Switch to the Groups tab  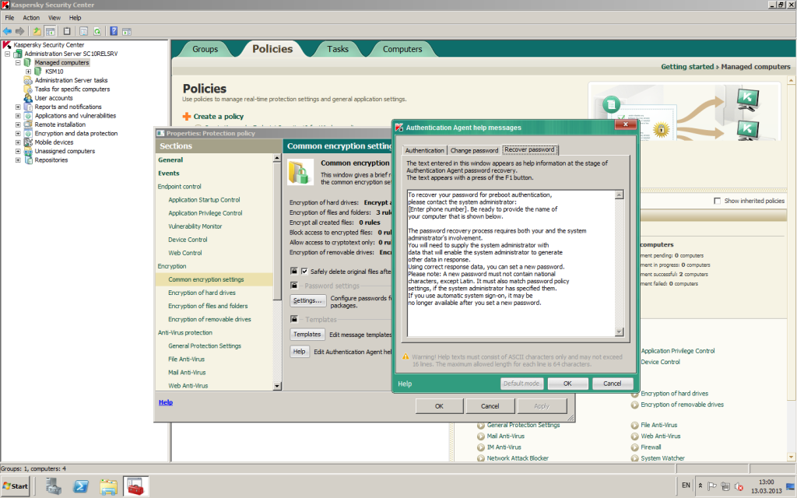point(205,49)
